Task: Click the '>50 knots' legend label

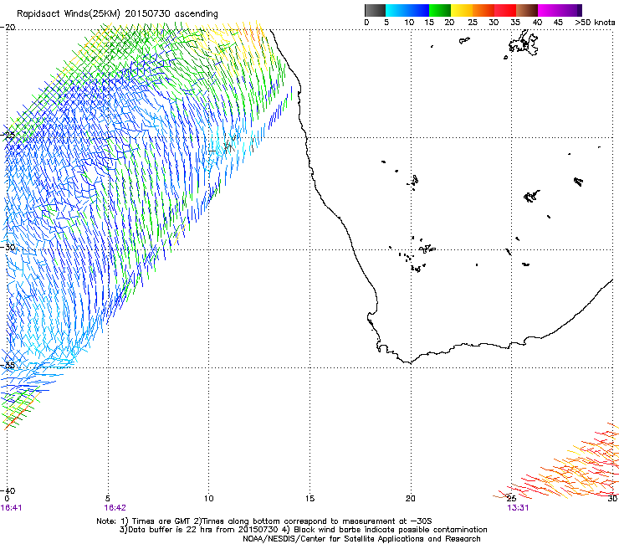Action: coord(595,23)
